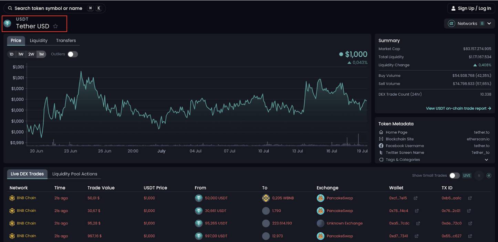The image size is (498, 242).
Task: Open wallet 0xcf...7e15 external link icon
Action: [x=416, y=198]
